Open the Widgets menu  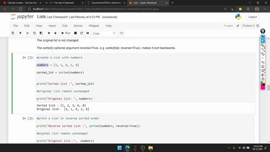pyautogui.click(x=94, y=26)
